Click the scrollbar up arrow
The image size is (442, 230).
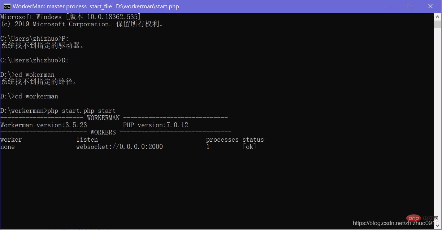(x=437, y=17)
